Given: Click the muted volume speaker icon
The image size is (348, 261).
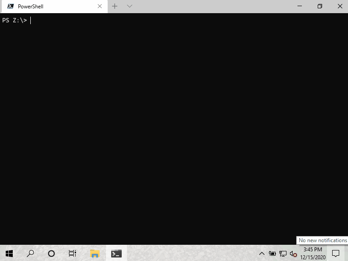Looking at the screenshot, I should (x=294, y=254).
